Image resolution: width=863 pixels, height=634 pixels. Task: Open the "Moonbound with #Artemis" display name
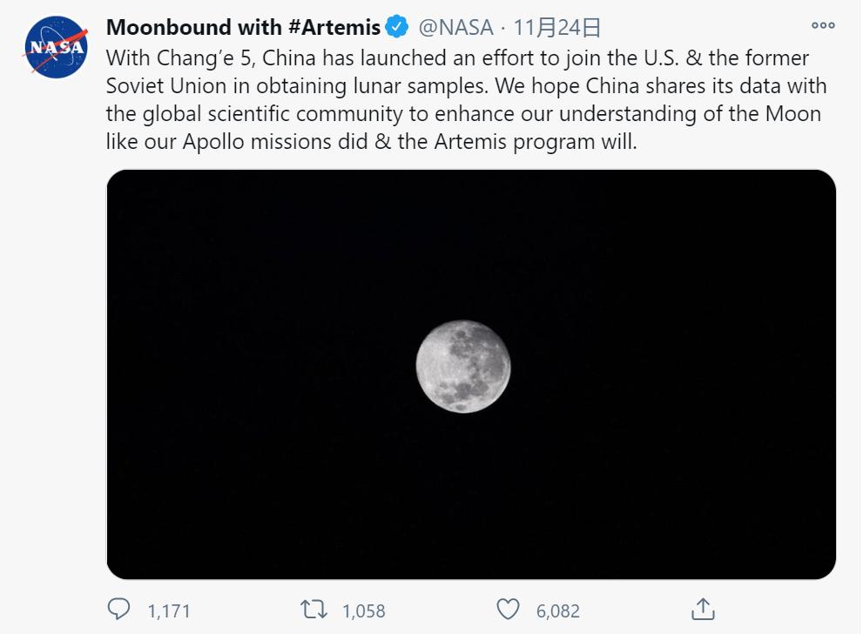[x=243, y=28]
